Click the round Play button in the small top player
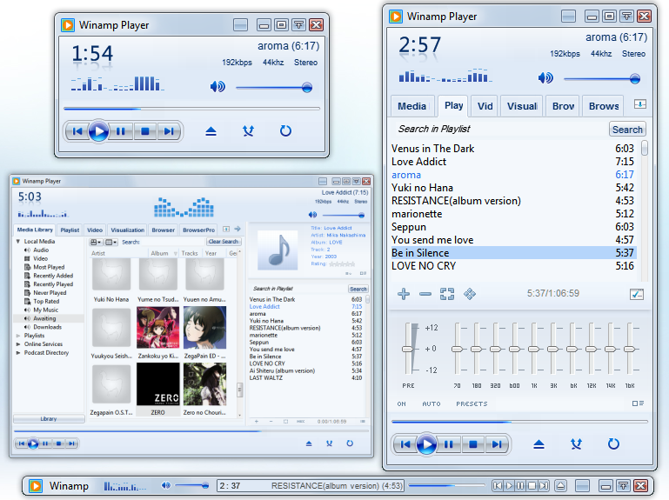This screenshot has height=500, width=669. [98, 131]
